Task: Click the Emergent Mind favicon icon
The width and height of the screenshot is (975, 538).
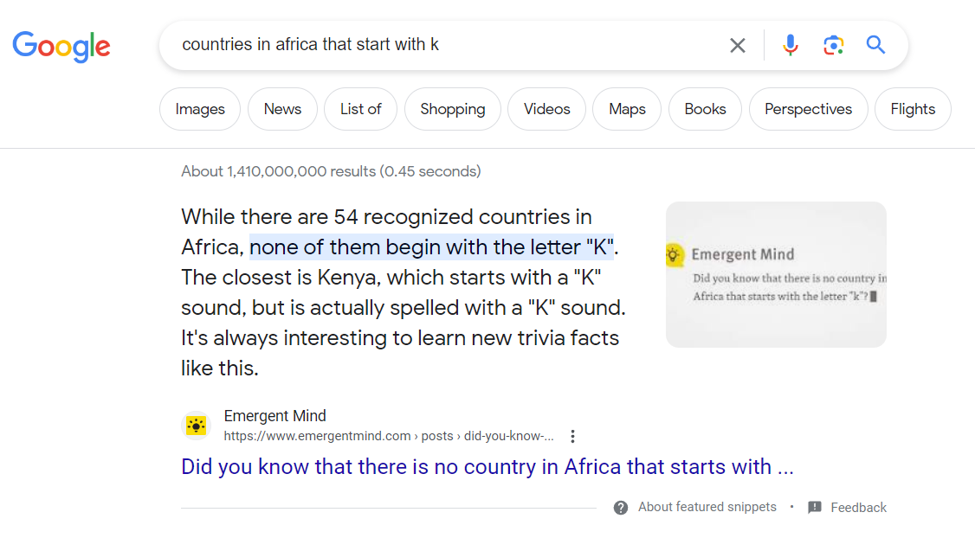Action: click(197, 426)
